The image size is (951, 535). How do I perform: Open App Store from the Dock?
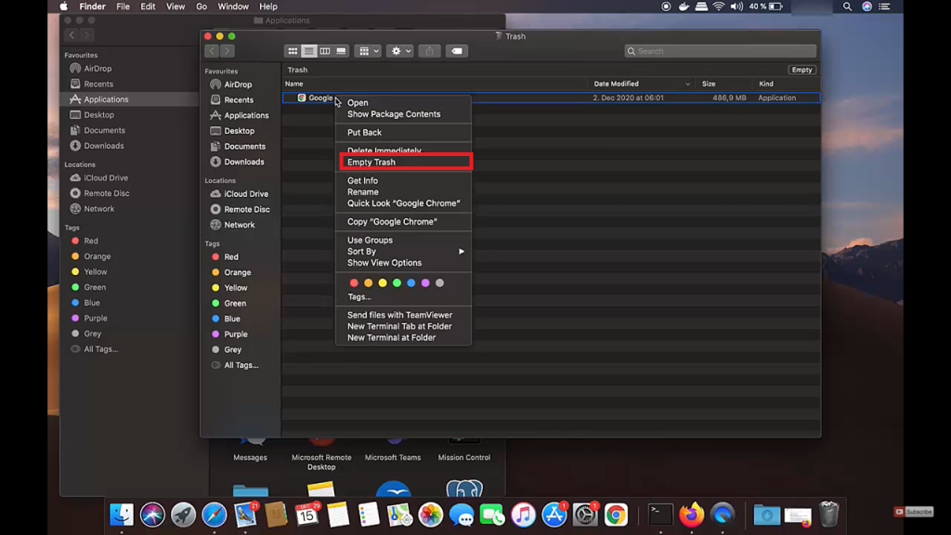tap(554, 515)
